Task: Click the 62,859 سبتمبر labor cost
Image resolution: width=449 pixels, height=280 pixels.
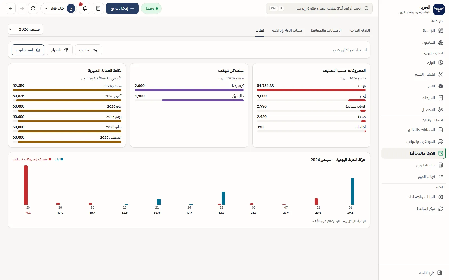Action: [x=19, y=86]
